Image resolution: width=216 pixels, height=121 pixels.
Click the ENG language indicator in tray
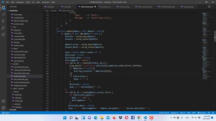coord(187,118)
